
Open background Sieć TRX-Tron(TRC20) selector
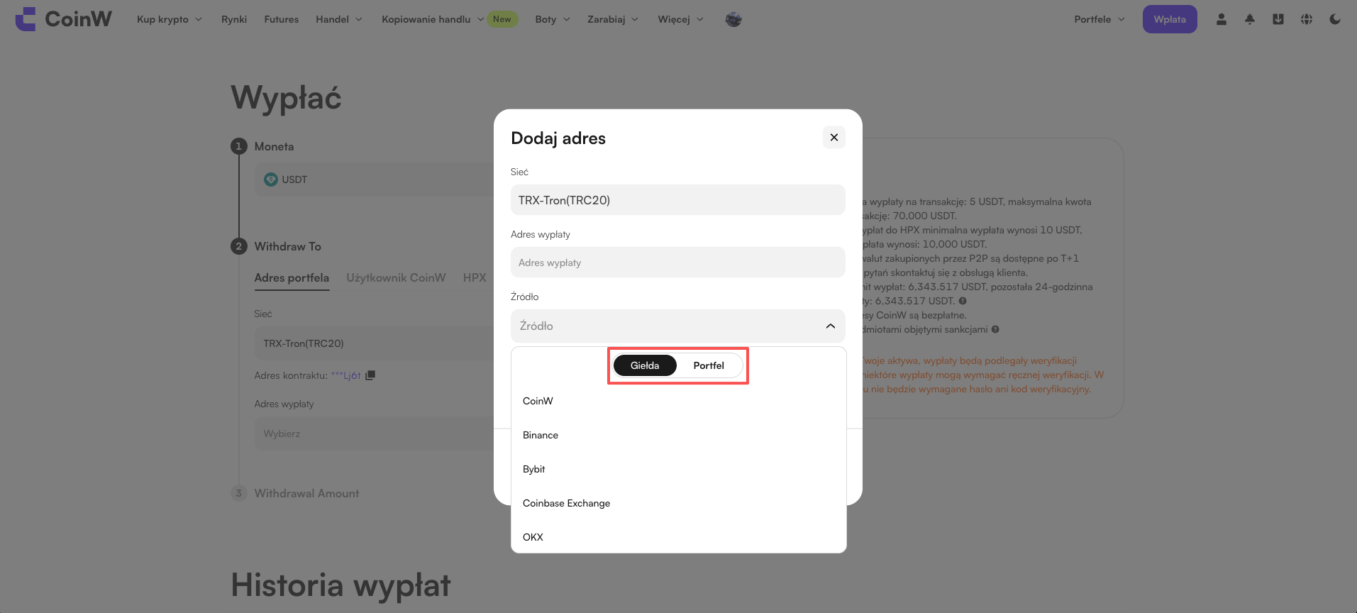tap(375, 343)
